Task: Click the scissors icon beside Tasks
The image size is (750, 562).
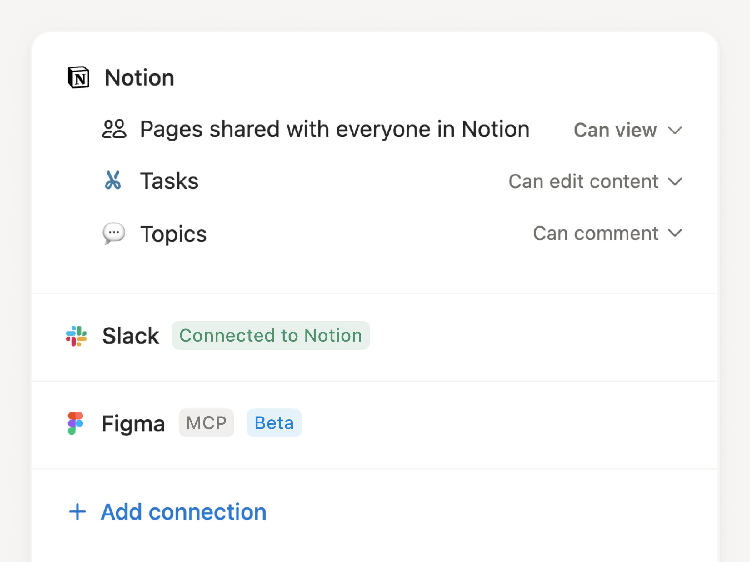Action: 113,180
